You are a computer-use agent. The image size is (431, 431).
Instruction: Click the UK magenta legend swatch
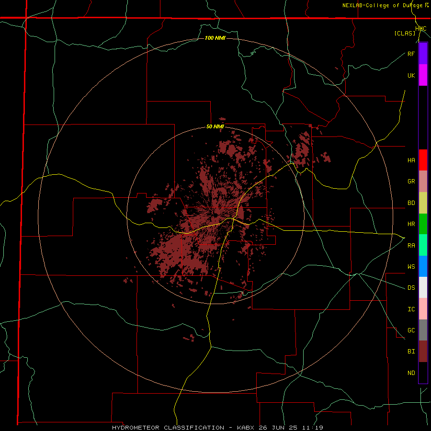click(423, 75)
